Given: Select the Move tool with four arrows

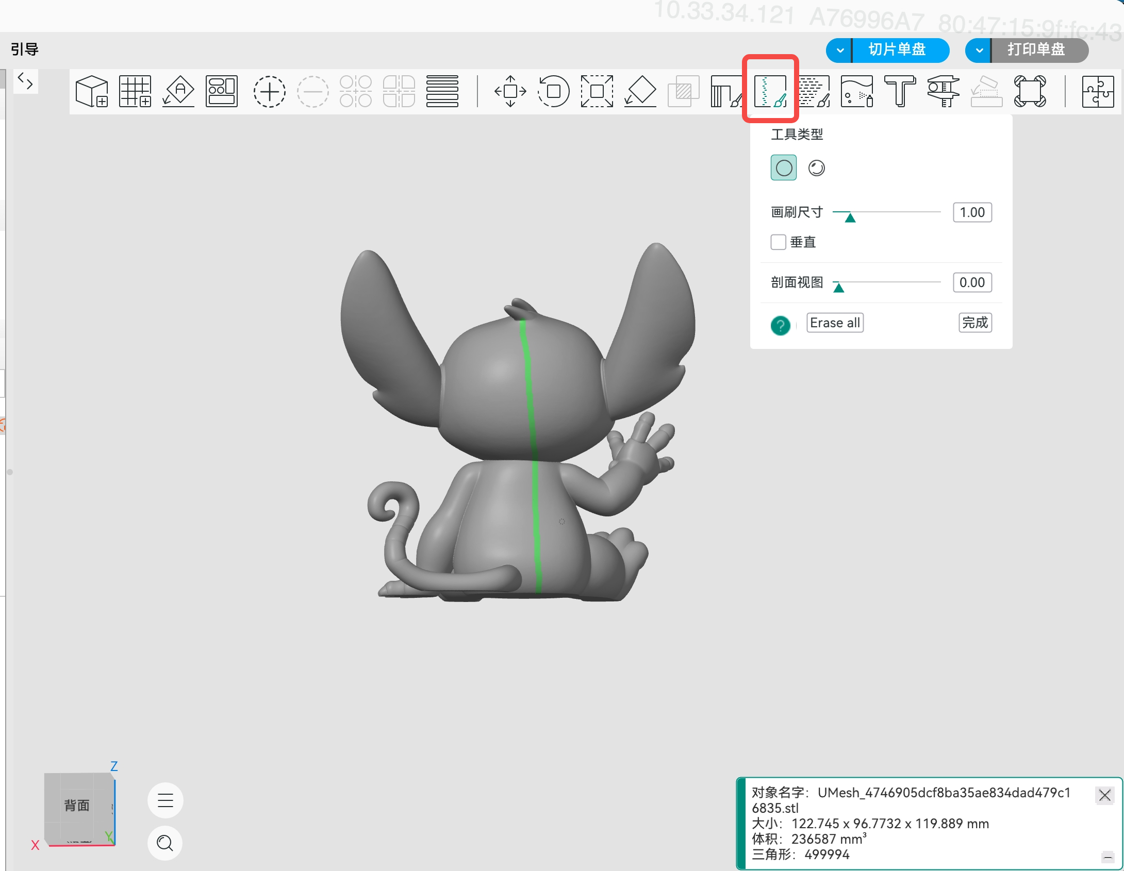Looking at the screenshot, I should tap(510, 91).
